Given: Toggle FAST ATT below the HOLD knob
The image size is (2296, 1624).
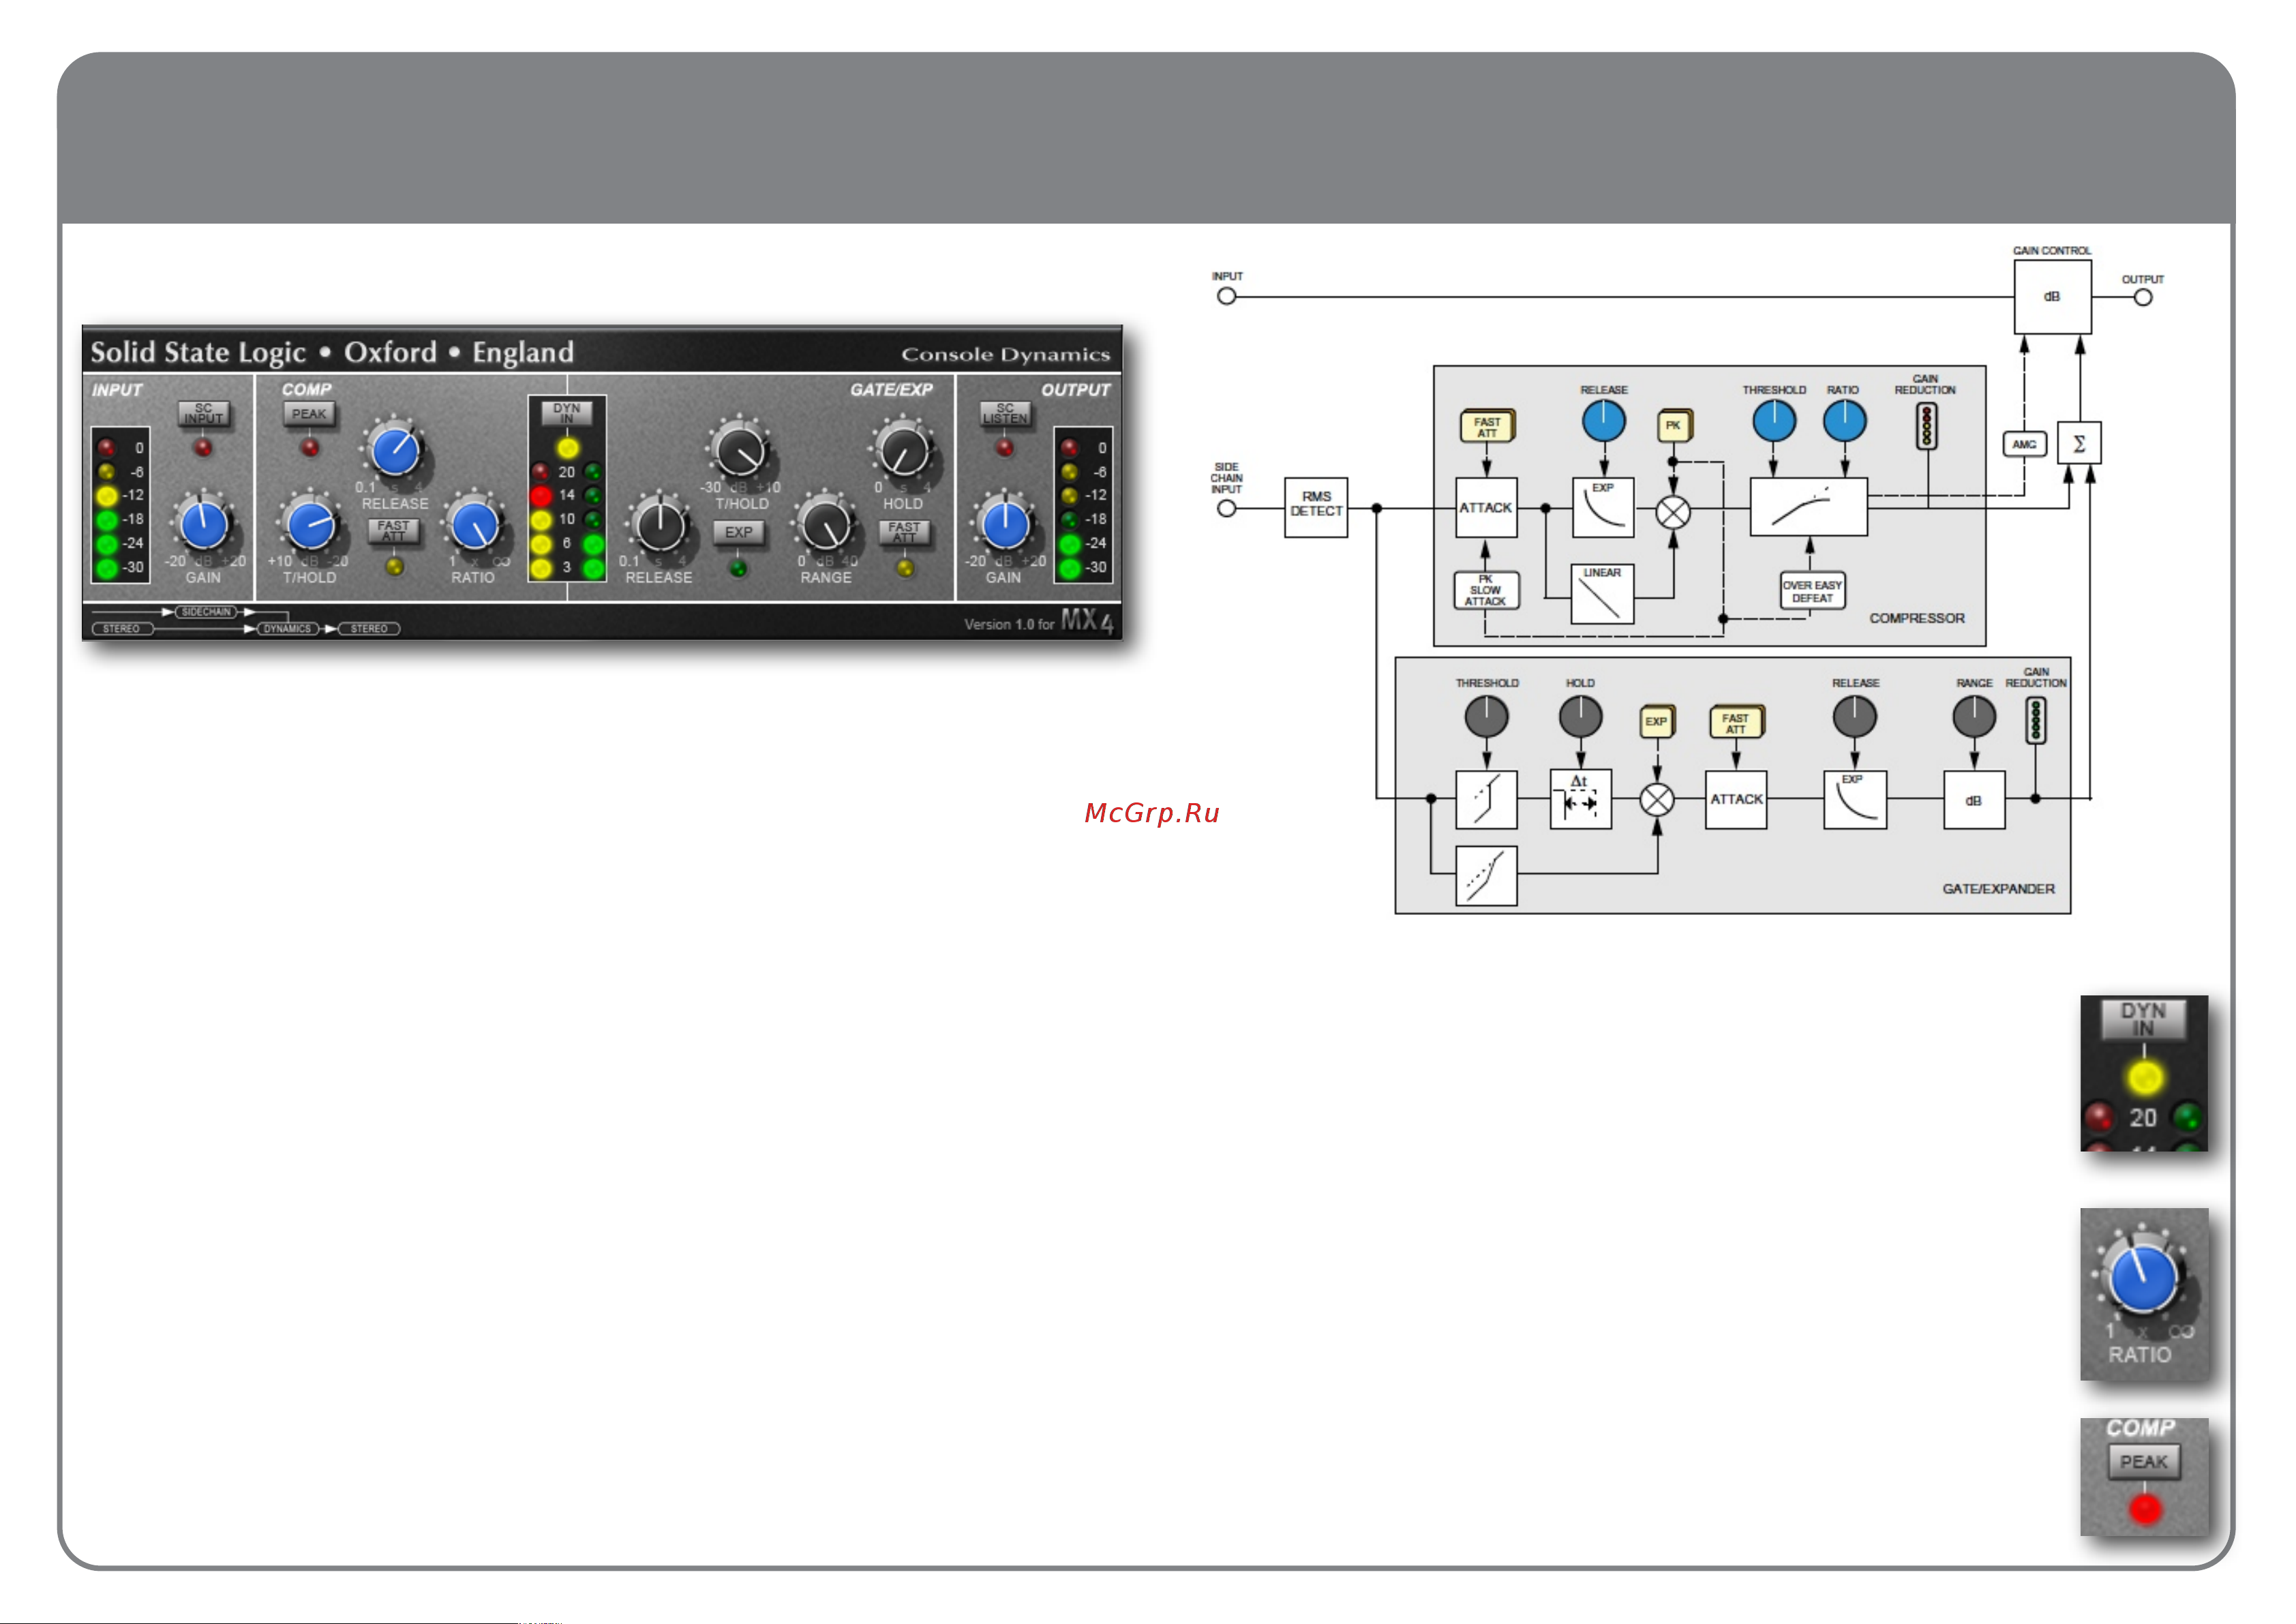Looking at the screenshot, I should (904, 532).
